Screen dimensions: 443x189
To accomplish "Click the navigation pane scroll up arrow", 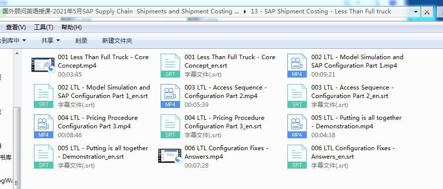I will [x=17, y=53].
